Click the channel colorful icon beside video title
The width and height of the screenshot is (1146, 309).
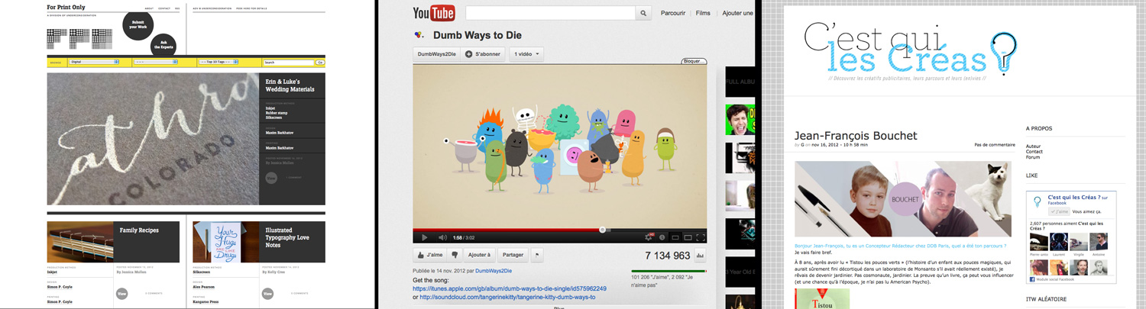pos(419,35)
